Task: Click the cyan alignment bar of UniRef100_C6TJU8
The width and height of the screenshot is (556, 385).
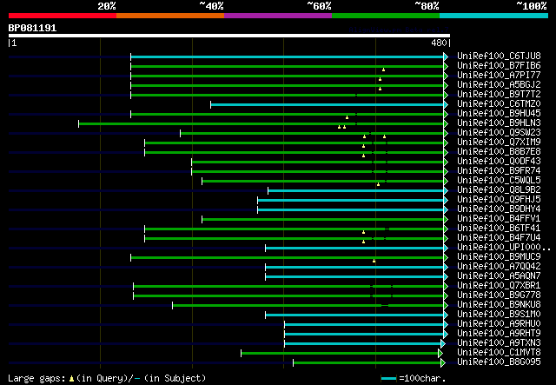Action: [287, 56]
